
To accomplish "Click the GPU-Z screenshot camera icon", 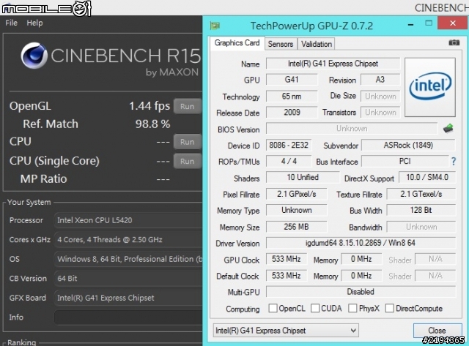I will (454, 43).
